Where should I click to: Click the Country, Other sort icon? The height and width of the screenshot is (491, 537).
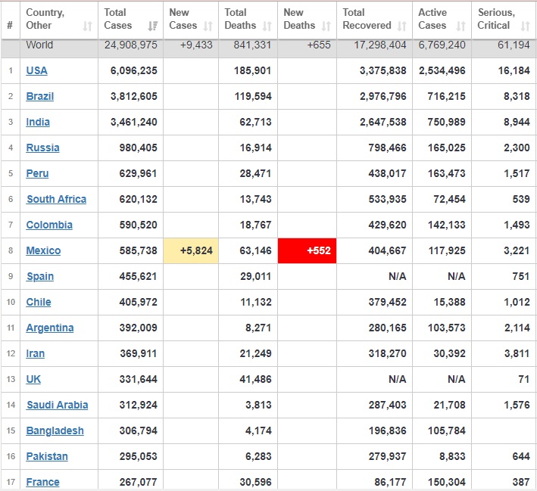tap(87, 26)
